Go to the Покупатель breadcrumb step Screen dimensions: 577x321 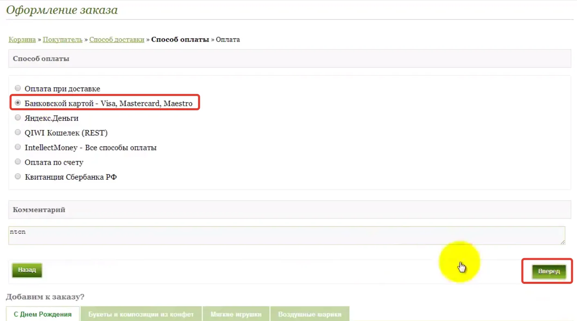coord(62,40)
